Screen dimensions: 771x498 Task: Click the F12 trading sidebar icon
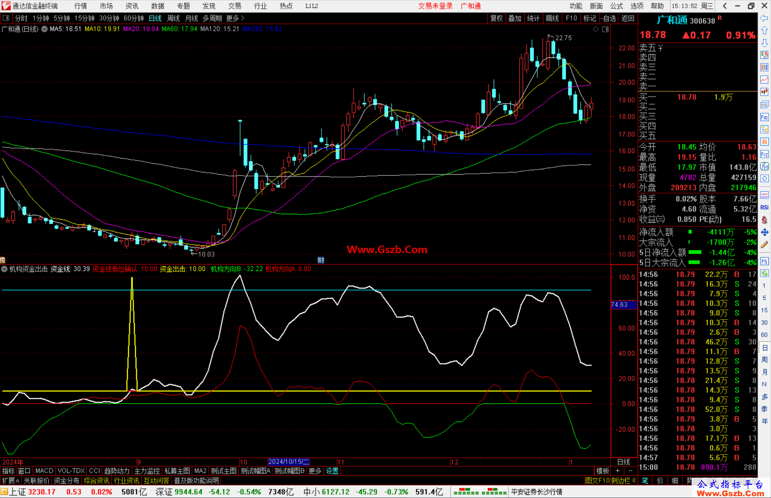click(x=764, y=154)
